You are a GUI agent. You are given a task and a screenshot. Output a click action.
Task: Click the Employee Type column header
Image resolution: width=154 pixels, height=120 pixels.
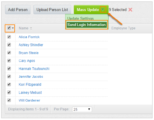pos(123,28)
